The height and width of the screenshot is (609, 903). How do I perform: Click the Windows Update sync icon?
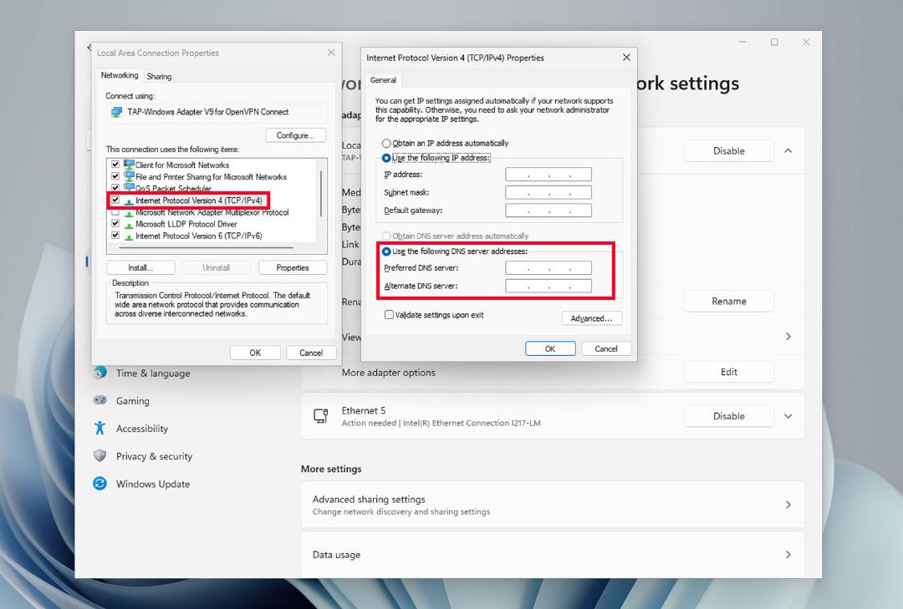[99, 484]
